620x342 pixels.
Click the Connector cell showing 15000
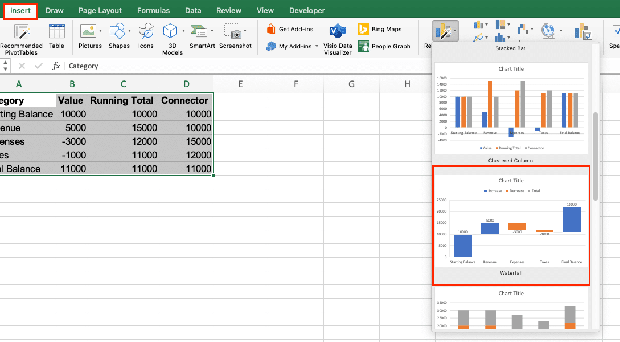click(x=186, y=141)
